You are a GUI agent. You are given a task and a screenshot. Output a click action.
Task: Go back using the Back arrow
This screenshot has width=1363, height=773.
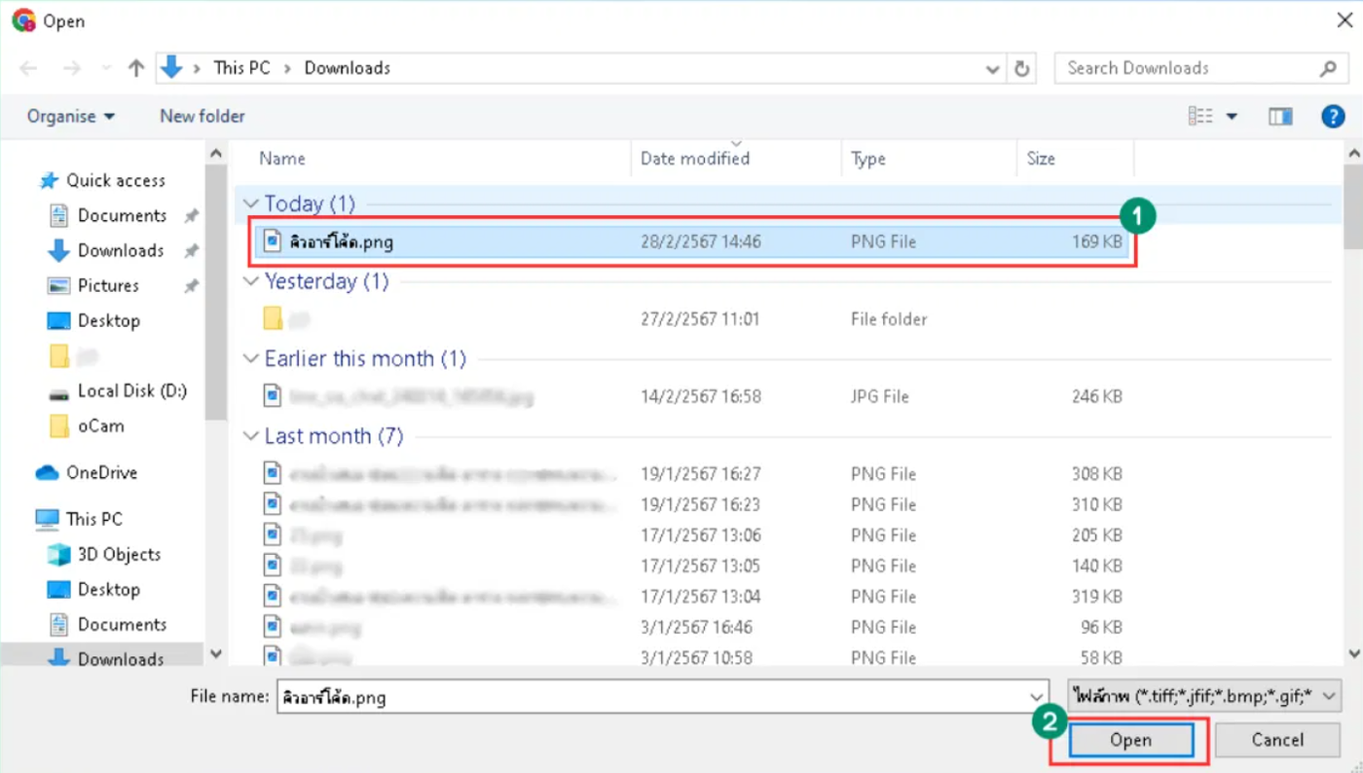28,68
